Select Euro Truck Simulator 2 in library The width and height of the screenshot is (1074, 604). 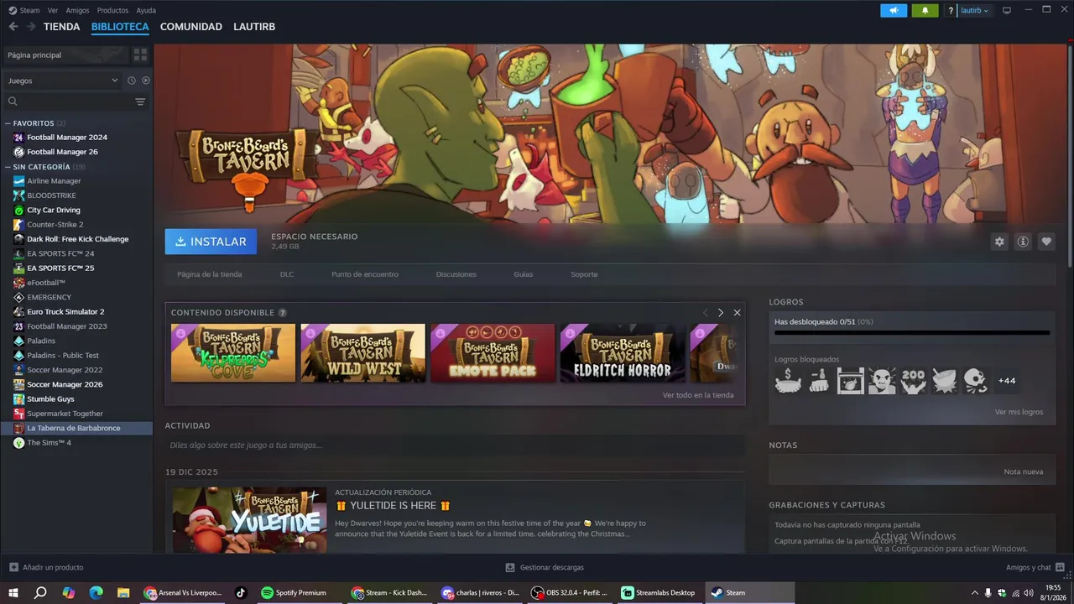(x=76, y=312)
